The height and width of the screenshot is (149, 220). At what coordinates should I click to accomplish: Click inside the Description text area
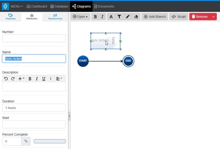click(x=34, y=87)
